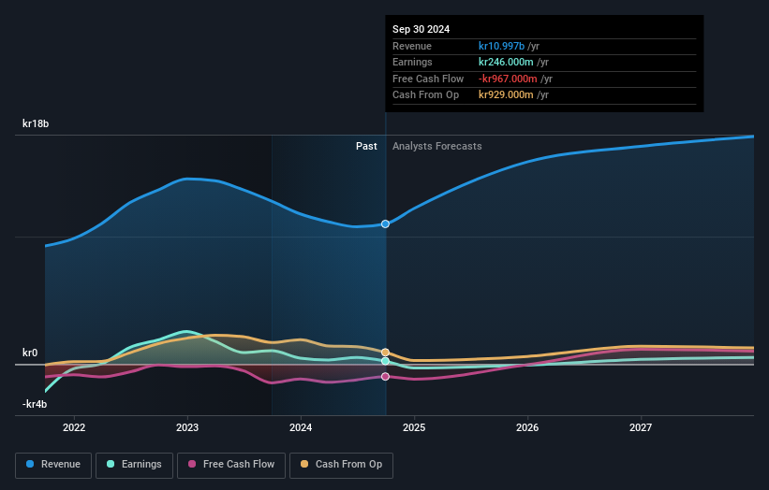The height and width of the screenshot is (490, 769).
Task: Toggle the Revenue legend series
Action: [x=53, y=465]
